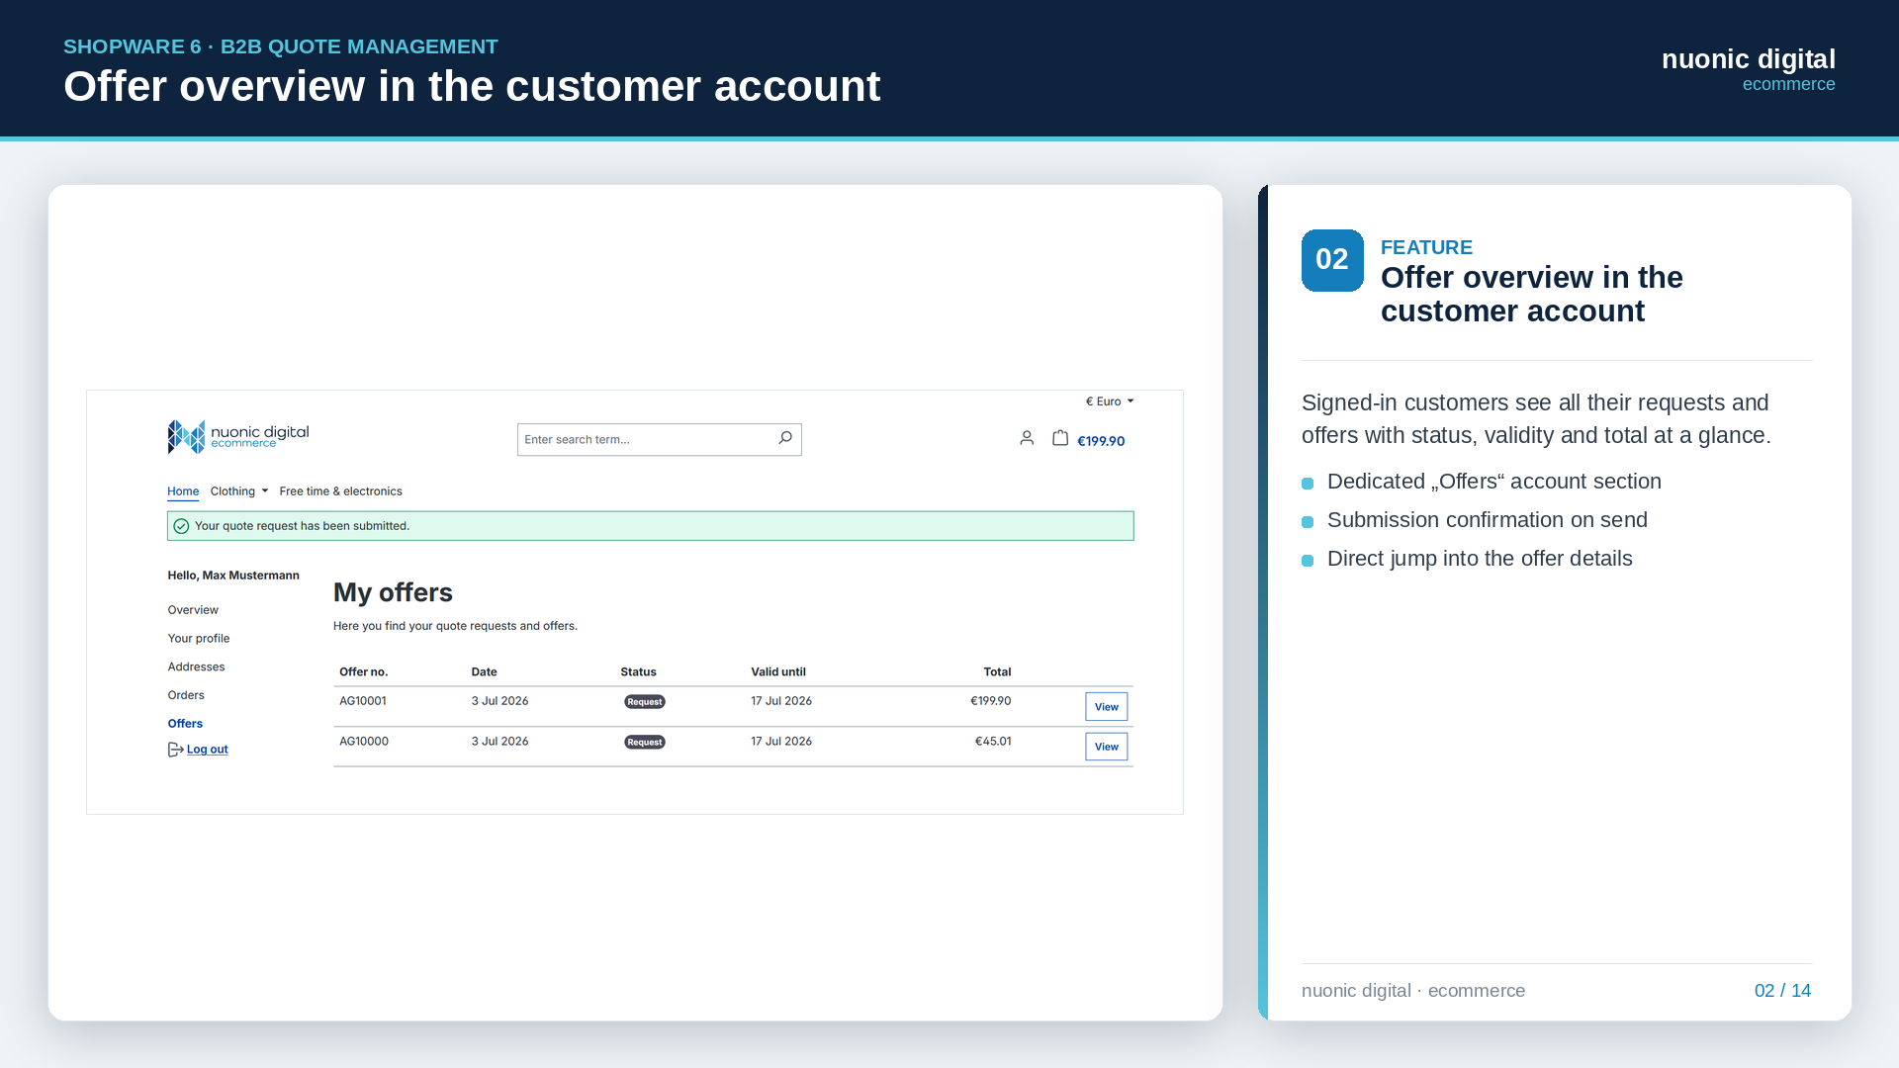Viewport: 1899px width, 1068px height.
Task: Click the Hello, Max Mustermann greeting
Action: (233, 576)
